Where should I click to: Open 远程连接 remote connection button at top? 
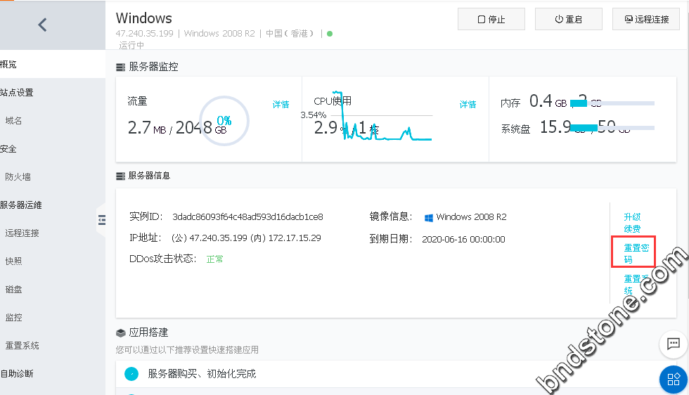tap(646, 19)
